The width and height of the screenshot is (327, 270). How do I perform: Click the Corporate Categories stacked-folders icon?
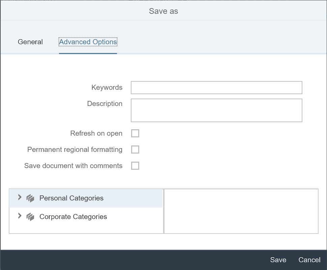[30, 217]
